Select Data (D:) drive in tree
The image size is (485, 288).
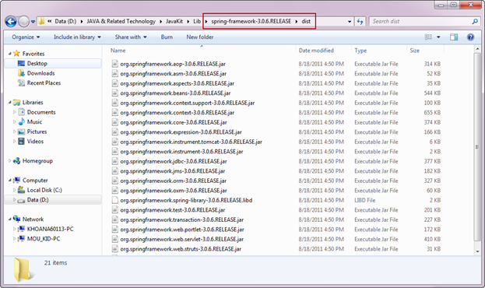pos(37,200)
